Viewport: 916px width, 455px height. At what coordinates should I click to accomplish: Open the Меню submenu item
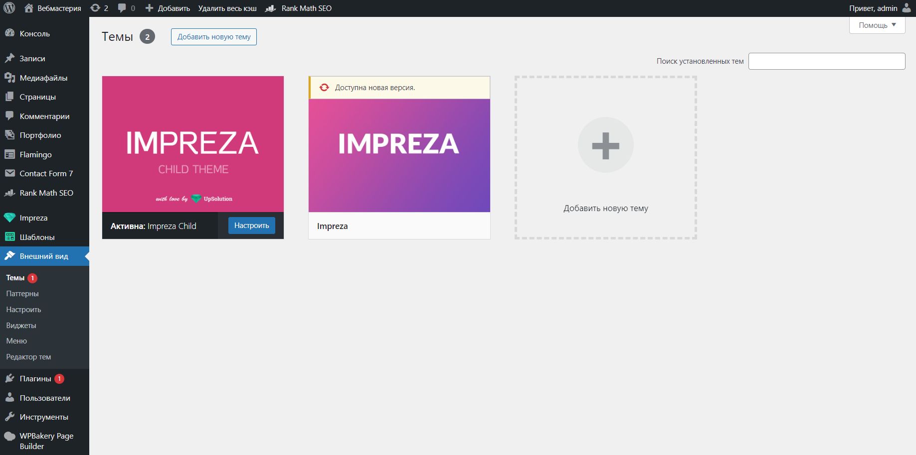point(16,341)
